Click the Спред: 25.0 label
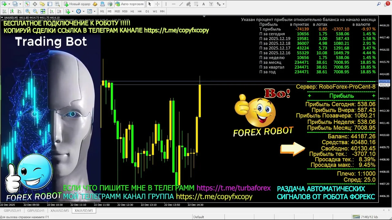Viewport: 392px width, 220px height. (360, 180)
